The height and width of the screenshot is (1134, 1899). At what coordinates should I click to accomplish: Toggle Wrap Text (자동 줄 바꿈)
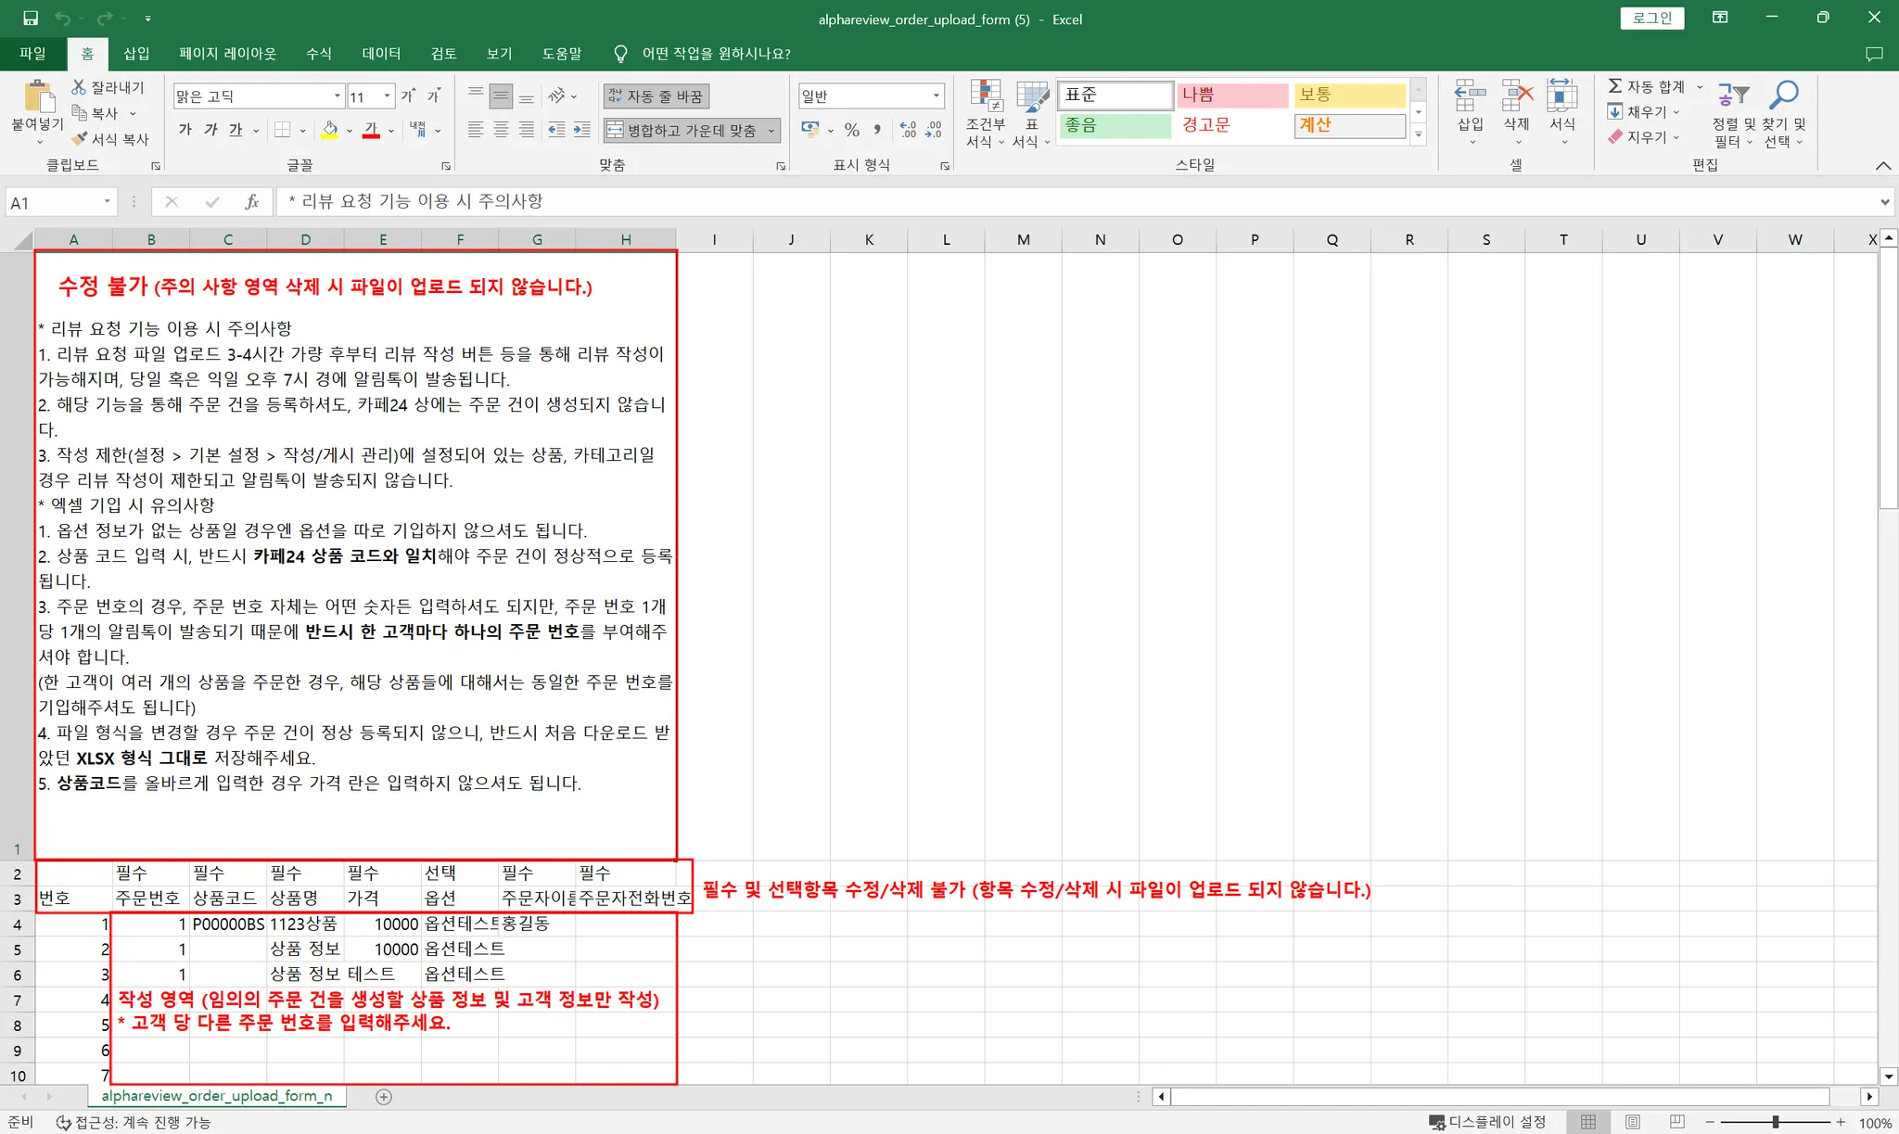(656, 96)
